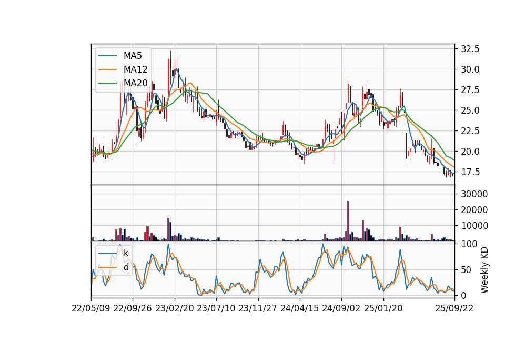Image resolution: width=505 pixels, height=363 pixels.
Task: Select the 25/01/20 date label
Action: [x=383, y=308]
